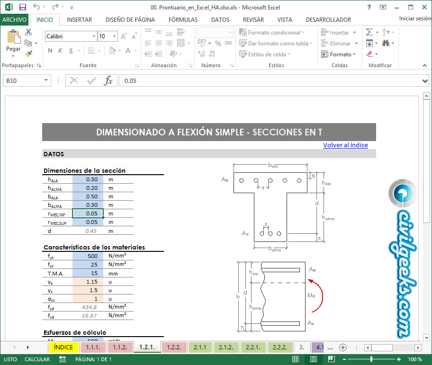Screen dimensions: 432x365
Task: Click the Format Painter brush icon
Action: pyautogui.click(x=28, y=54)
